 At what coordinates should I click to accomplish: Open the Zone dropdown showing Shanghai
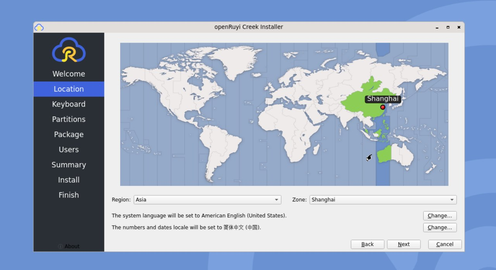click(382, 200)
